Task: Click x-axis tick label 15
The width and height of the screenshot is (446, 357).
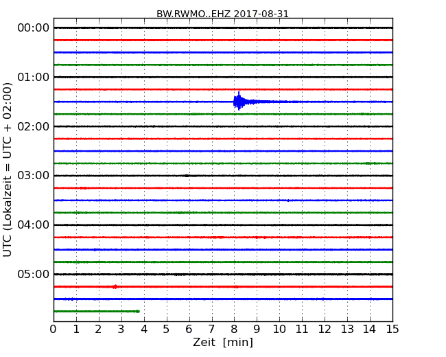Action: (x=392, y=330)
